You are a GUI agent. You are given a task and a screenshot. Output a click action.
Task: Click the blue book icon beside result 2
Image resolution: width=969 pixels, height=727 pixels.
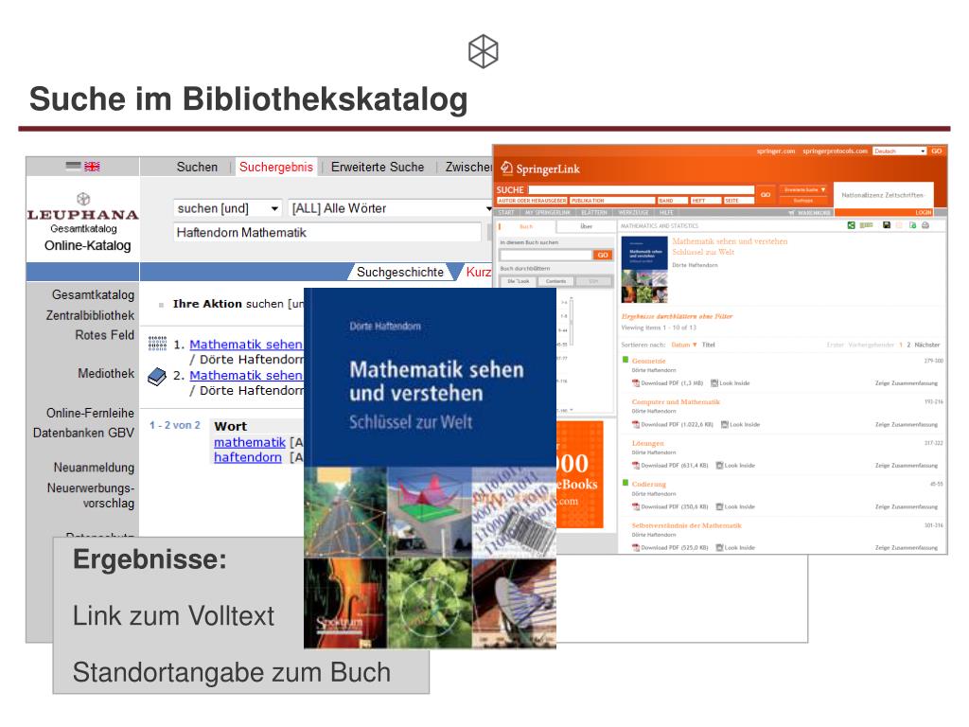pos(157,376)
